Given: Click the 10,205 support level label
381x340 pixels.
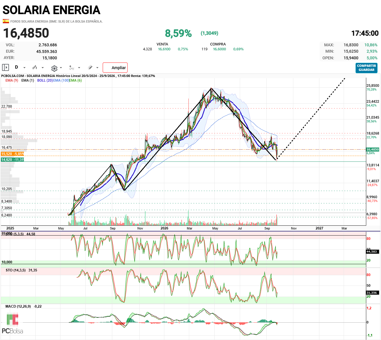Looking at the screenshot, I should click(7, 189).
